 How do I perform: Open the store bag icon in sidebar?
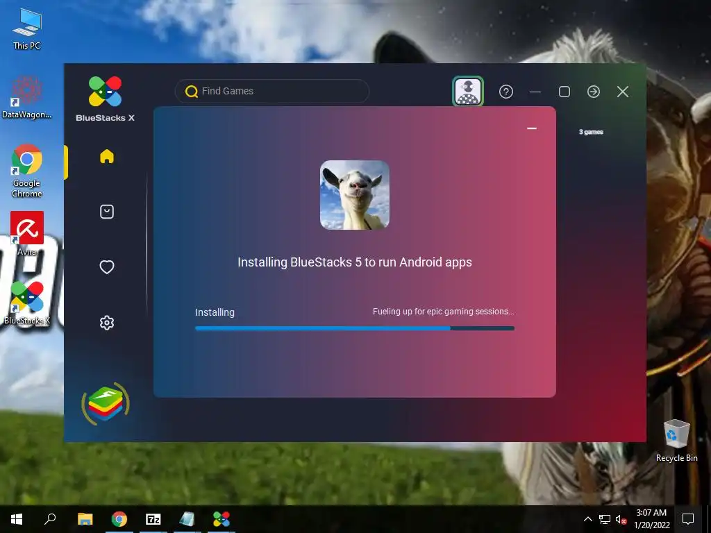106,212
